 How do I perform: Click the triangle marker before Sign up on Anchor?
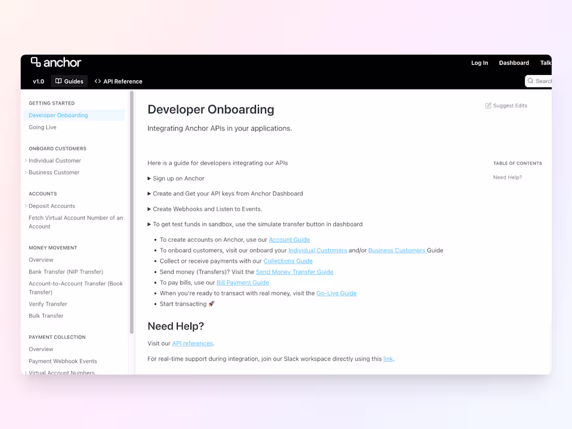click(149, 178)
